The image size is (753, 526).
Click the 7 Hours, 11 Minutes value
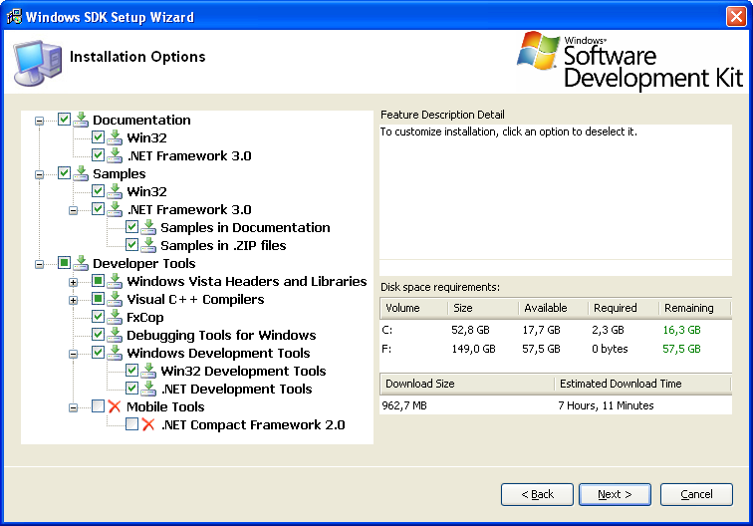point(606,405)
